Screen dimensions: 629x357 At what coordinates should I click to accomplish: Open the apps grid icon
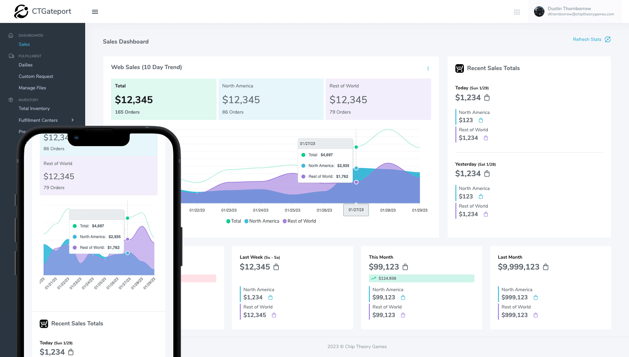(x=517, y=12)
